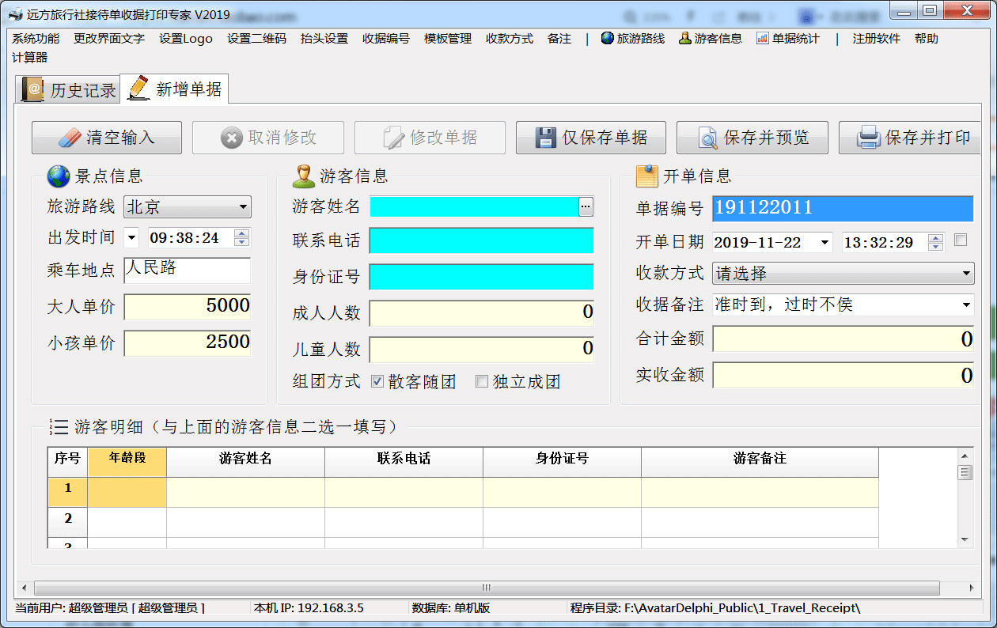Open the 更改界面文字 menu
The height and width of the screenshot is (628, 997).
pos(109,38)
